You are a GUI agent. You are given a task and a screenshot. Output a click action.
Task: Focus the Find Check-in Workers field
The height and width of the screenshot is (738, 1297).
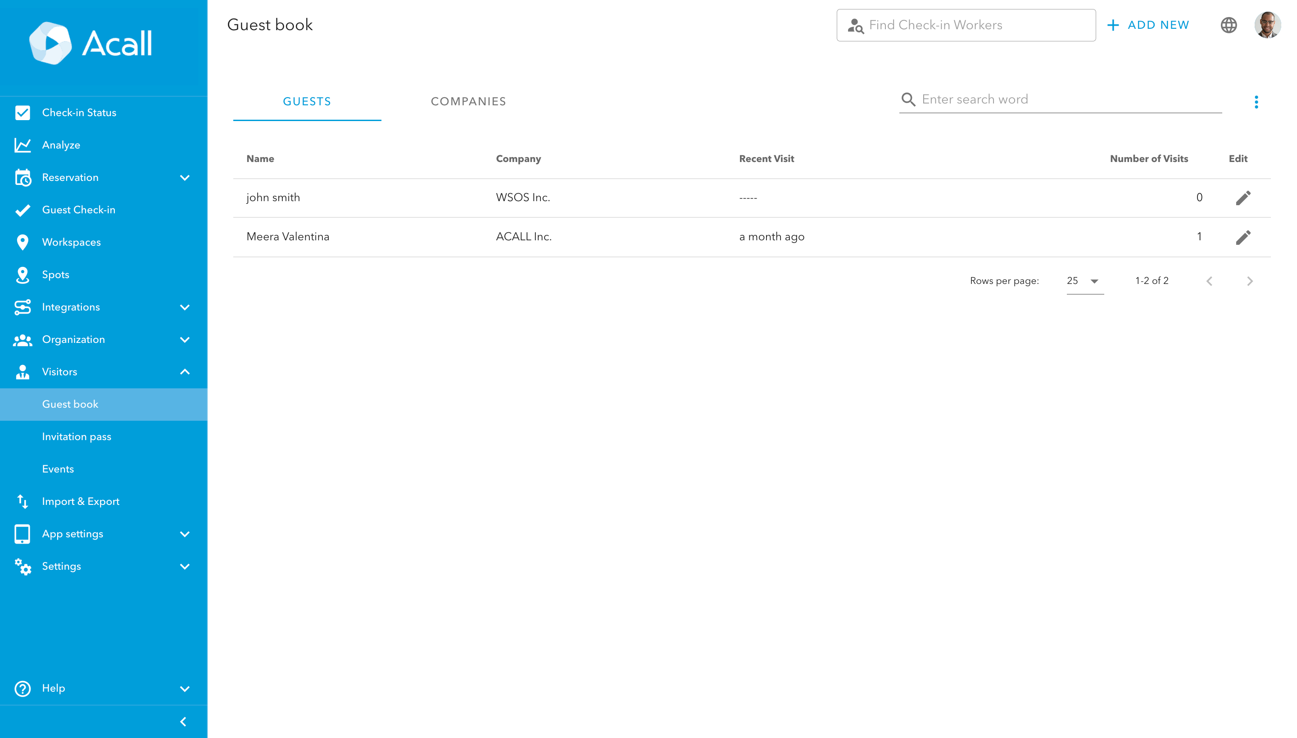click(x=966, y=25)
